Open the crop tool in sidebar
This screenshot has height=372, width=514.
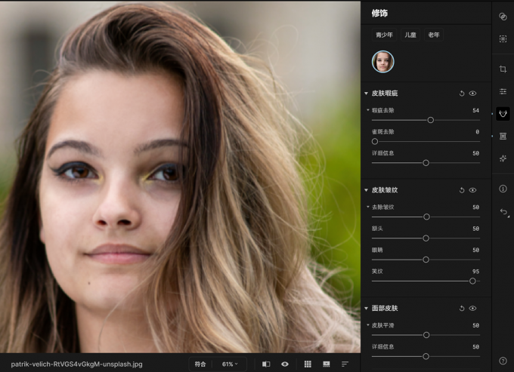tap(503, 69)
